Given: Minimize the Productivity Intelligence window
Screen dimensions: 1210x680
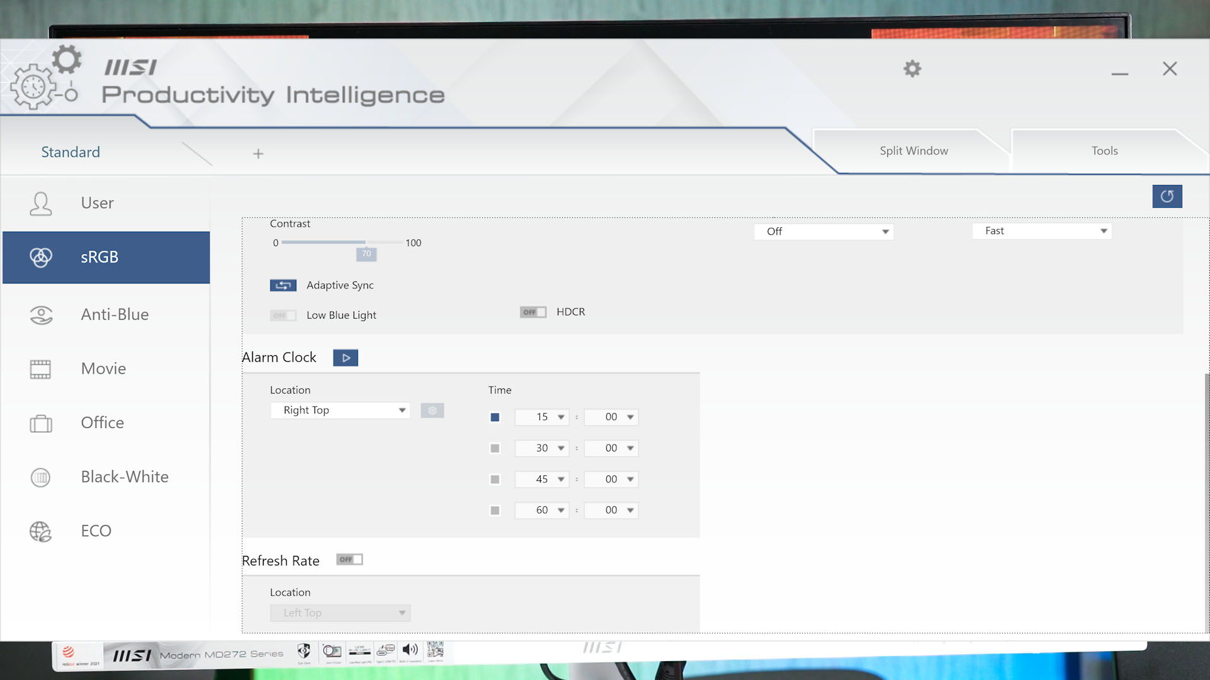Looking at the screenshot, I should 1120,73.
